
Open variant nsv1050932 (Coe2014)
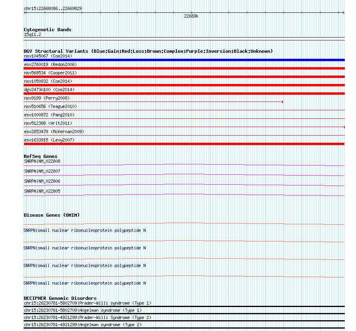coord(48,81)
